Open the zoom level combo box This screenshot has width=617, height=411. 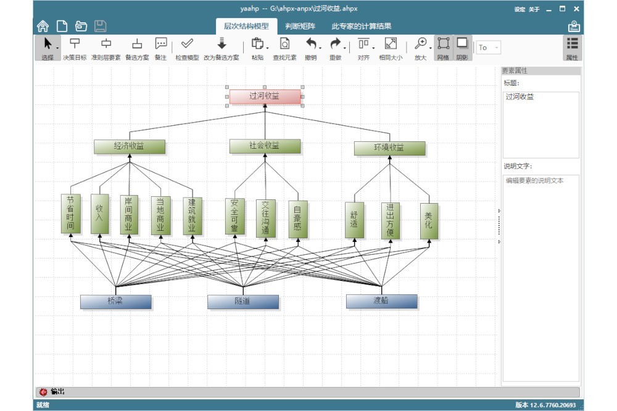(x=488, y=48)
